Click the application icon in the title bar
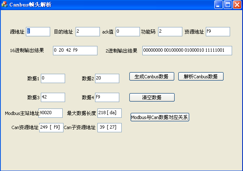 coord(4,5)
